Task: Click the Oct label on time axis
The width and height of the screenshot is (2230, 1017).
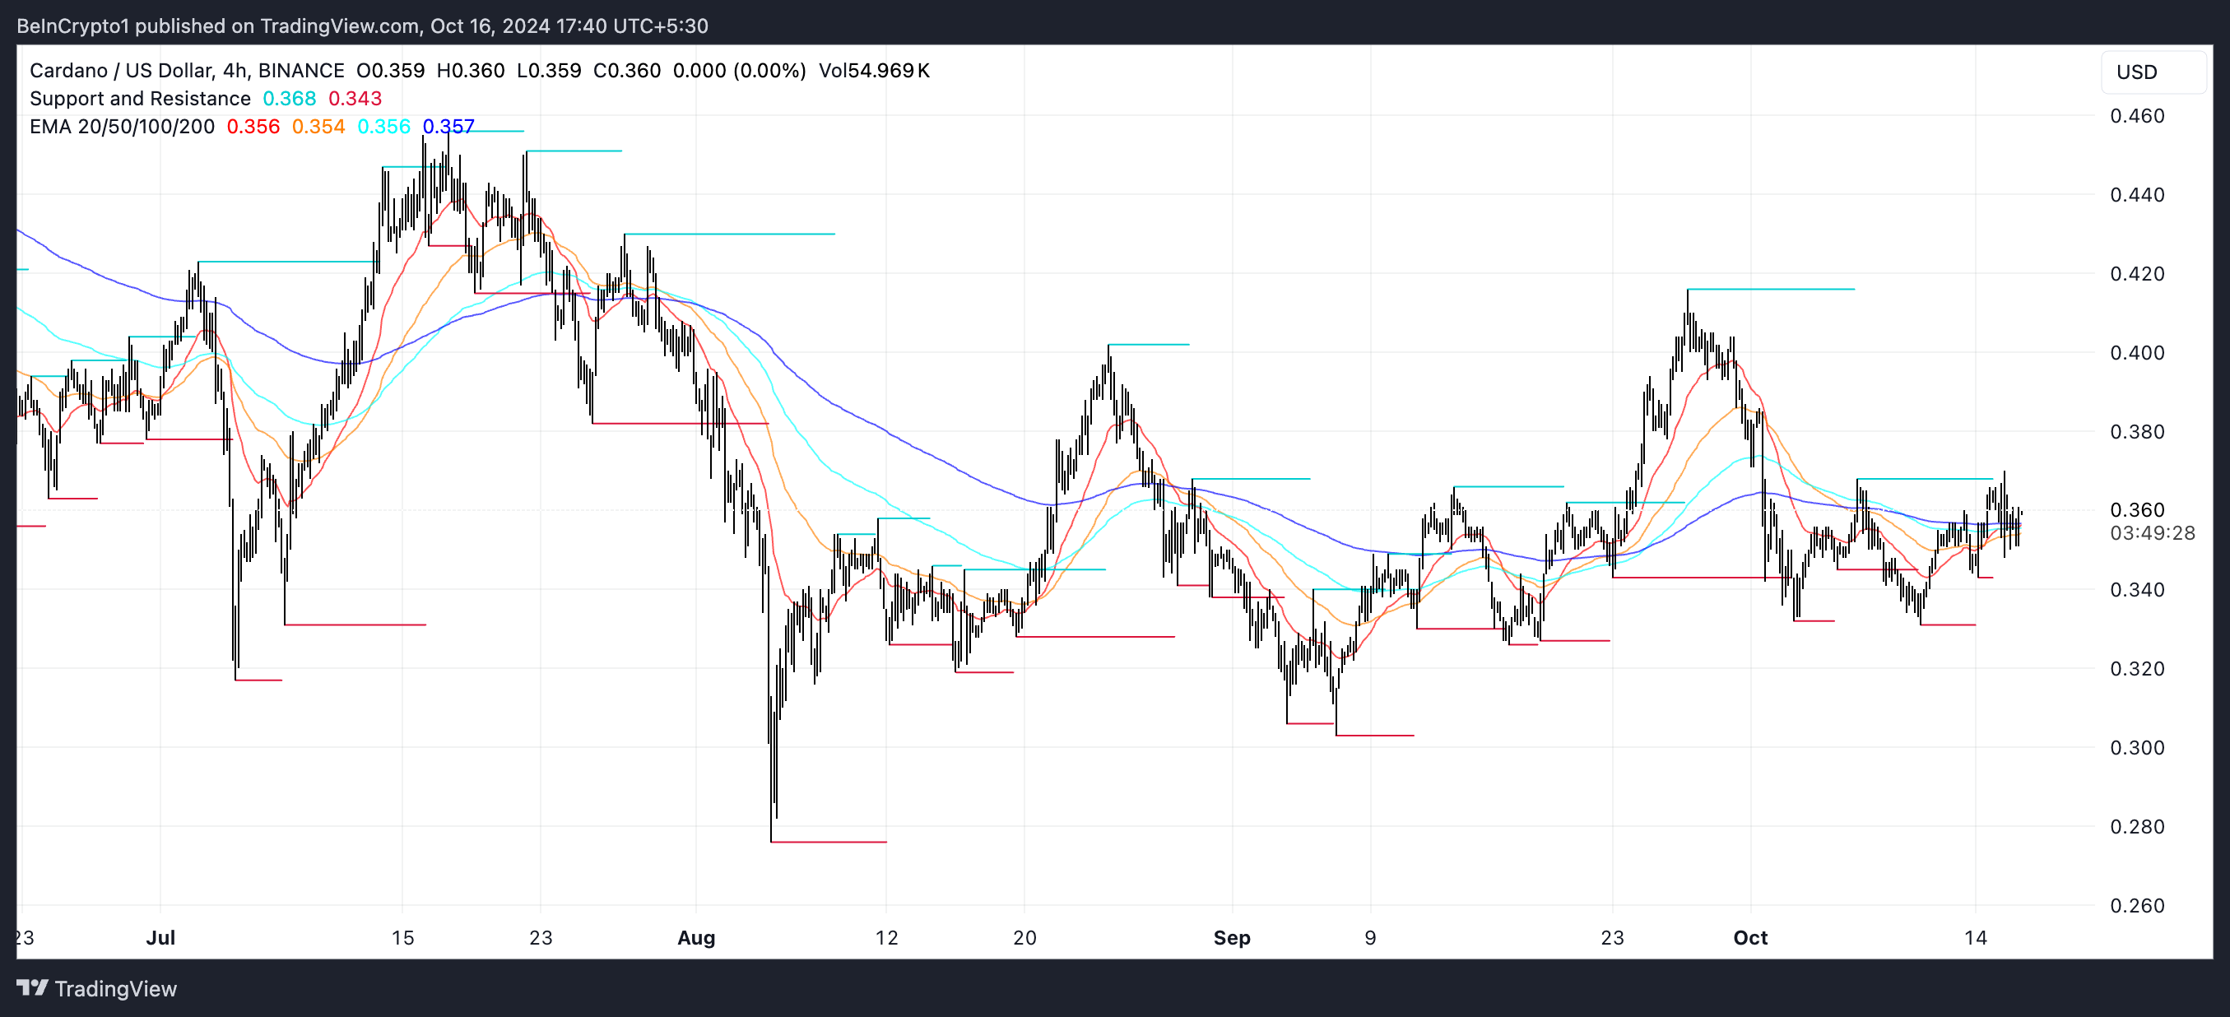Action: pyautogui.click(x=1749, y=937)
